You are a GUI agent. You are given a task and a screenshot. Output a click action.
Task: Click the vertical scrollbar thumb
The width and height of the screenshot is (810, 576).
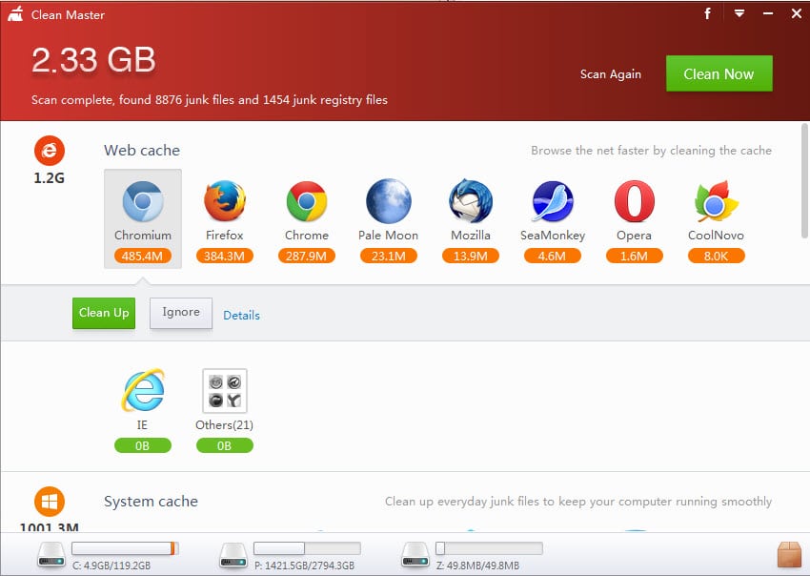(x=805, y=180)
